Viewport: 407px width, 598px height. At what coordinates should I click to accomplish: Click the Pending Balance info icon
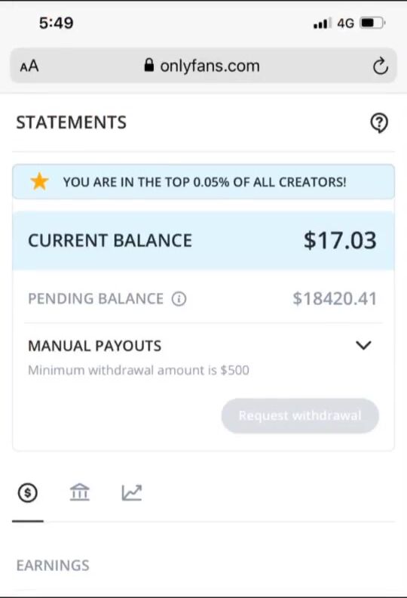pos(179,298)
